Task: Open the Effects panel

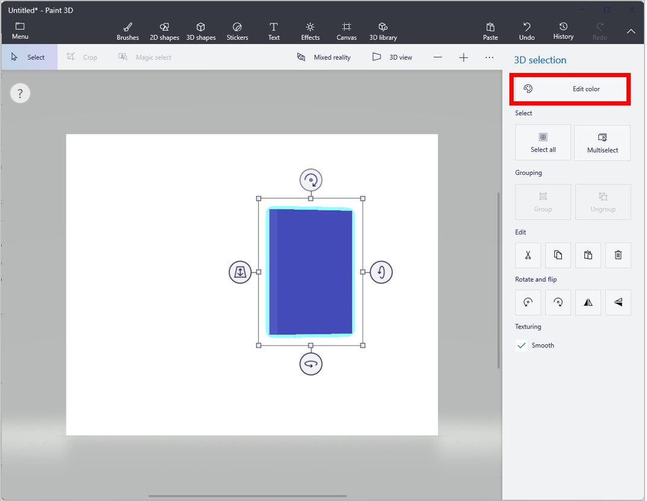Action: point(310,30)
